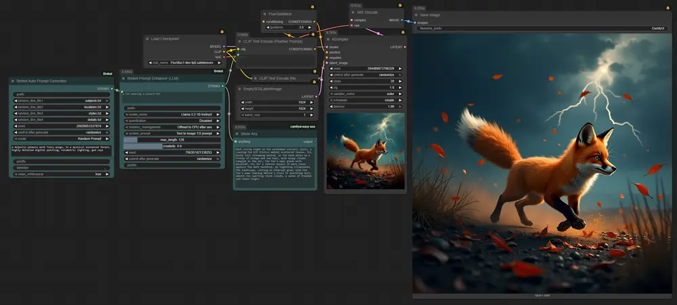Click the filename_prefix field in Save Image
Viewport: 677px width, 305px height.
(x=542, y=28)
